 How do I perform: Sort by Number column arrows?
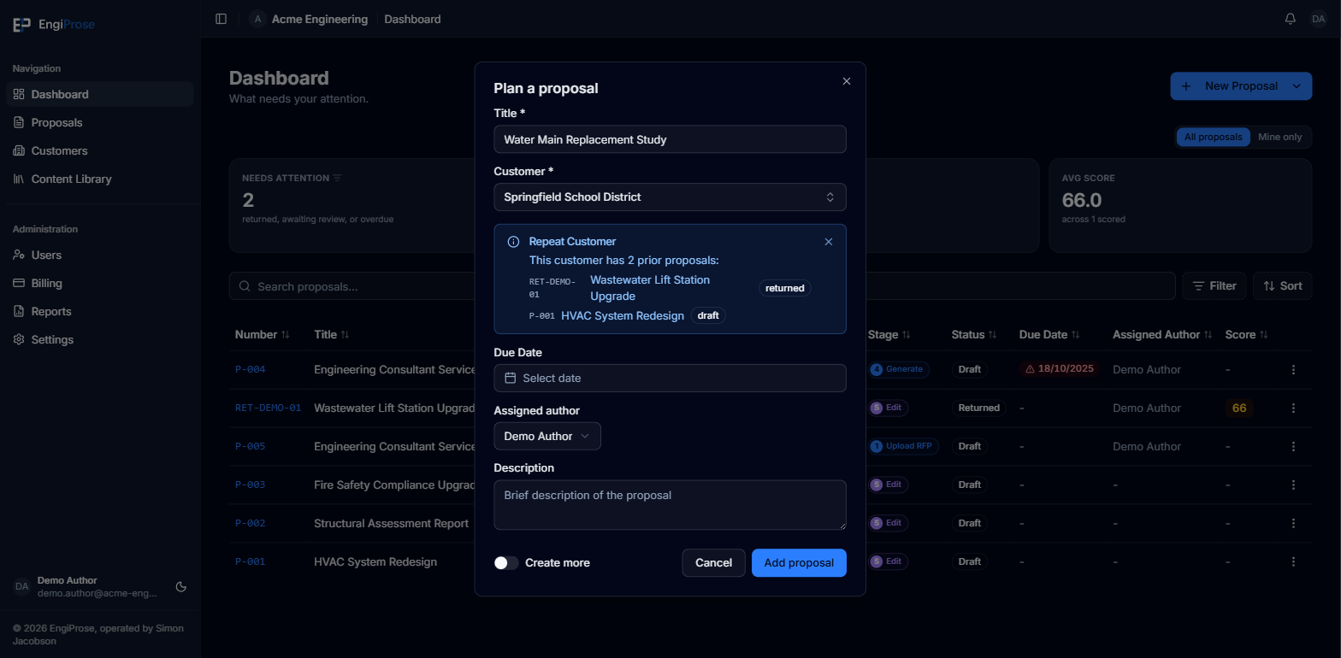[x=286, y=335]
